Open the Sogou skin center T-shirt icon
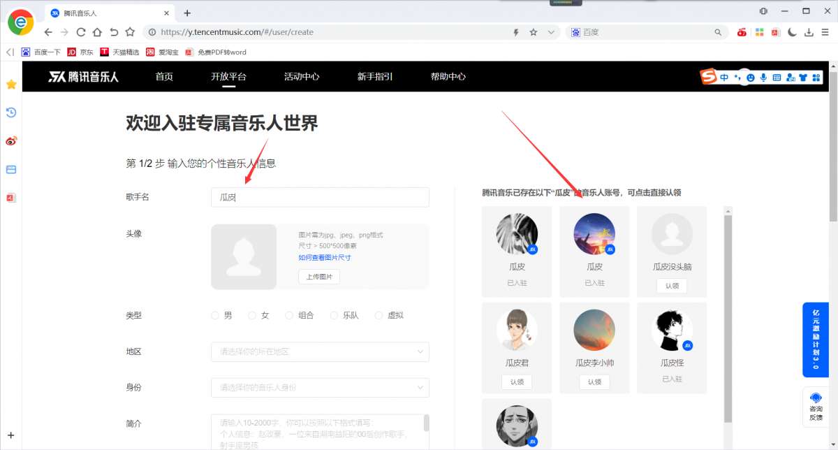The height and width of the screenshot is (450, 838). 803,78
